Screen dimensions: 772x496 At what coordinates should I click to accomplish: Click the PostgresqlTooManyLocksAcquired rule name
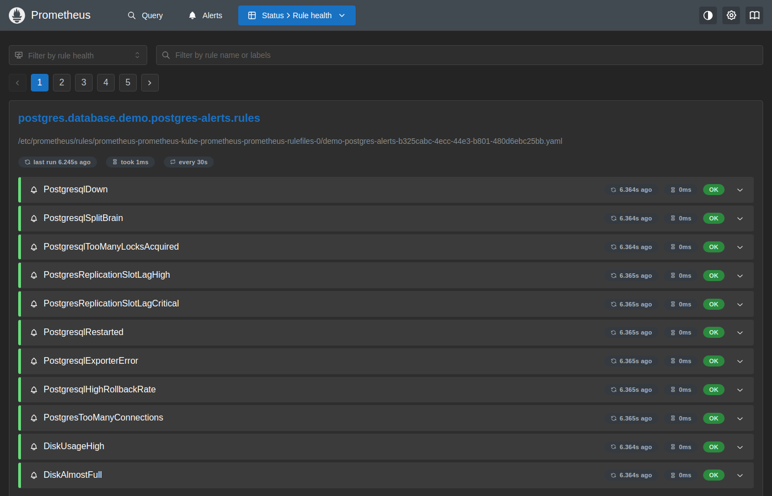pos(111,247)
